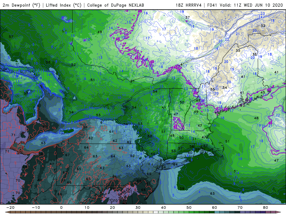286x214 pixels.
Task: Click the "2m Dewpoint (°F)" title text
Action: tap(21, 5)
